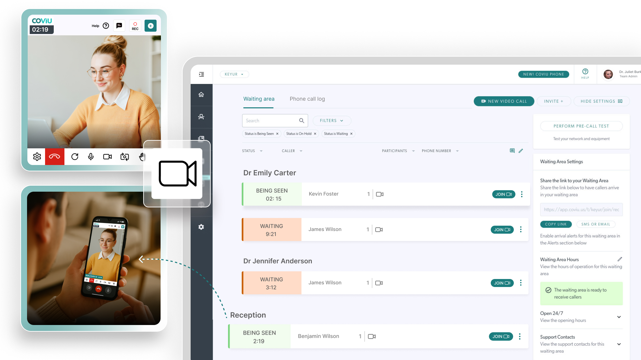Open the chat message icon in call
Screen dimensions: 641x360
pyautogui.click(x=119, y=26)
